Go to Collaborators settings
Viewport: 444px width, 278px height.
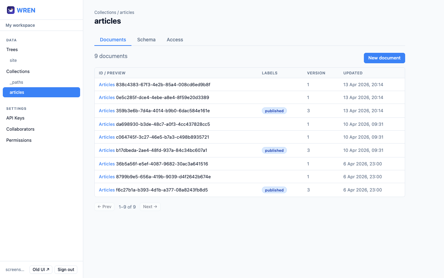click(20, 129)
